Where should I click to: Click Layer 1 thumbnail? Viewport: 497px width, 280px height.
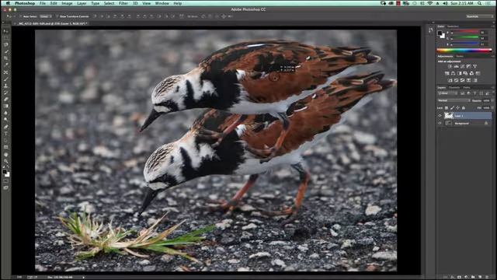tap(449, 116)
